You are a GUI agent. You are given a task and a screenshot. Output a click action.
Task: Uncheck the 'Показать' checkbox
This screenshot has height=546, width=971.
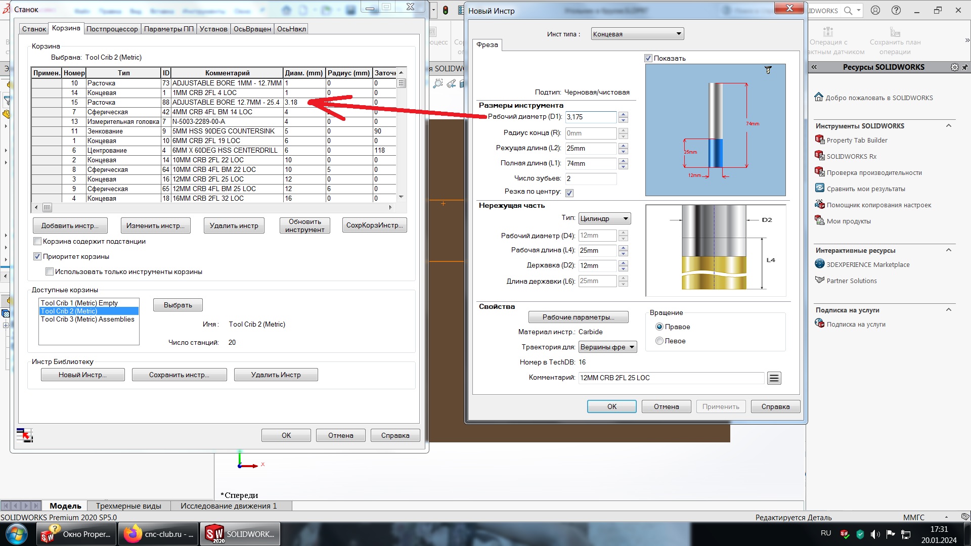[x=648, y=58]
